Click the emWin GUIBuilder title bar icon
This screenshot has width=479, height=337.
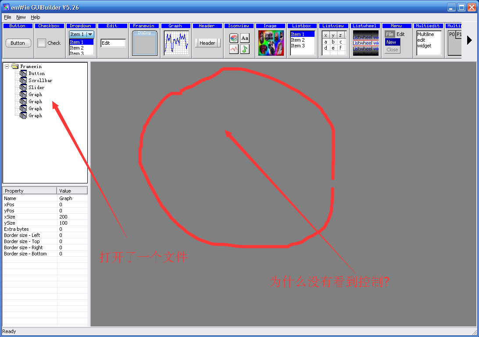6,7
